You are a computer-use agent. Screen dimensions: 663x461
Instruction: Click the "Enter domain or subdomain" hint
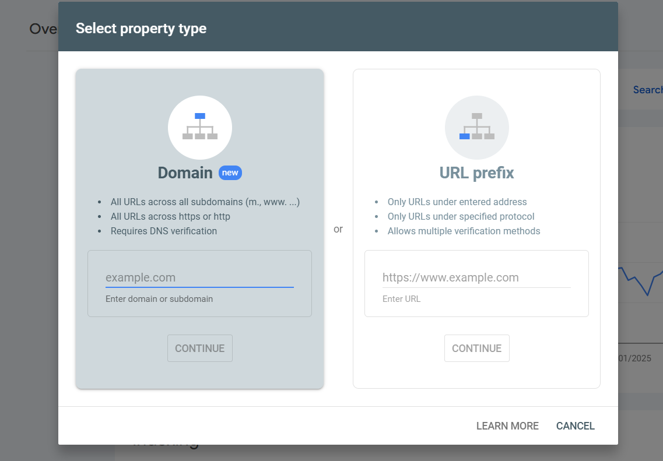[x=159, y=299]
